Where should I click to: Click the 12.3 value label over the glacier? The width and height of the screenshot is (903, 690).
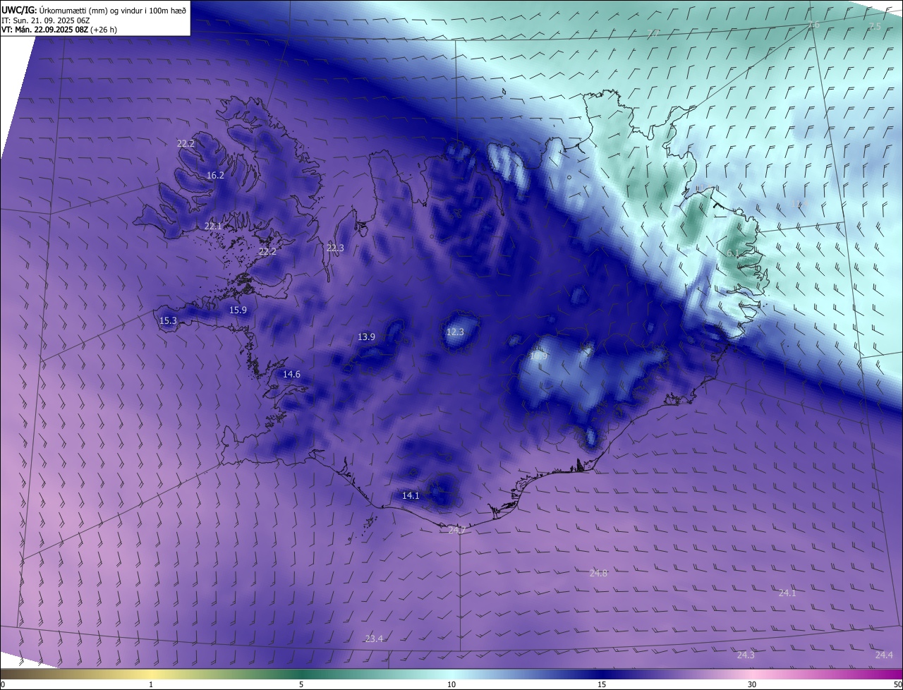click(x=456, y=332)
